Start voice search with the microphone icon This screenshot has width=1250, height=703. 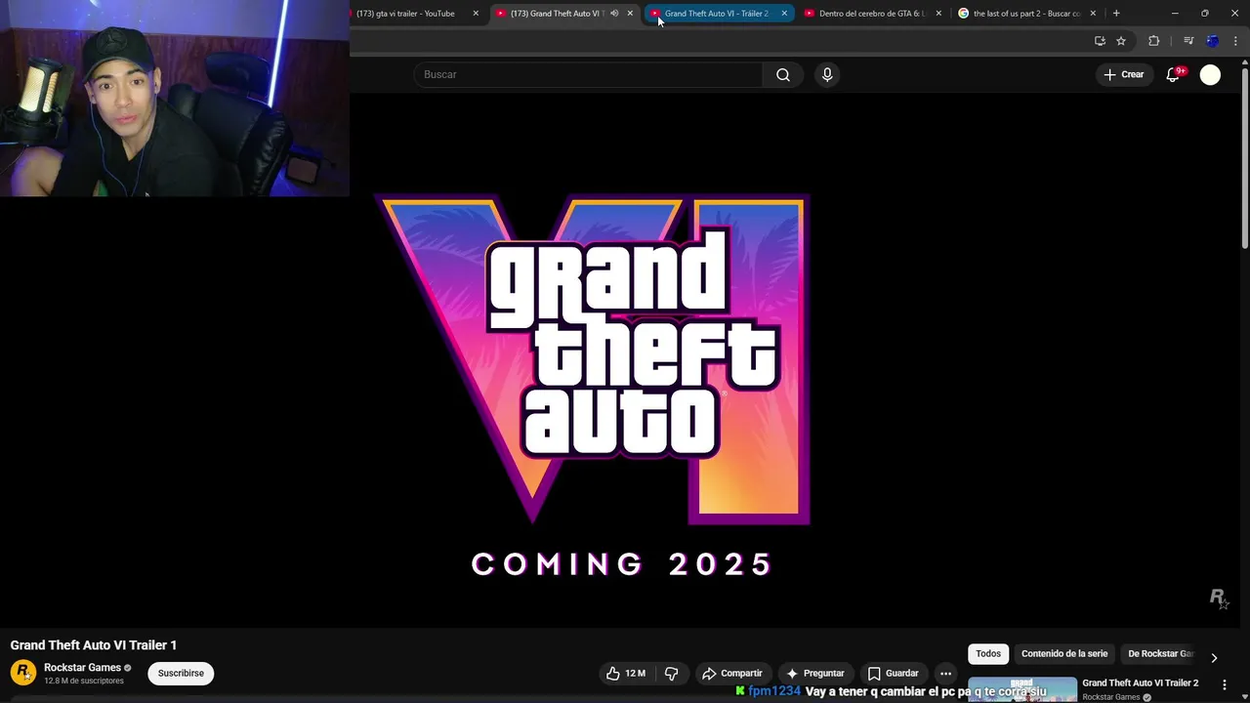tap(827, 75)
